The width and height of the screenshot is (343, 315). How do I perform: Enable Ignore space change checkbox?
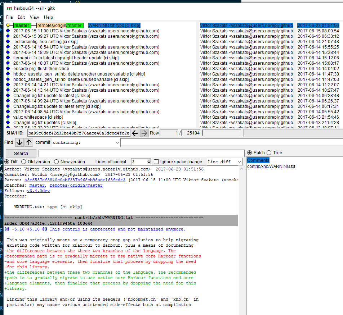point(156,162)
